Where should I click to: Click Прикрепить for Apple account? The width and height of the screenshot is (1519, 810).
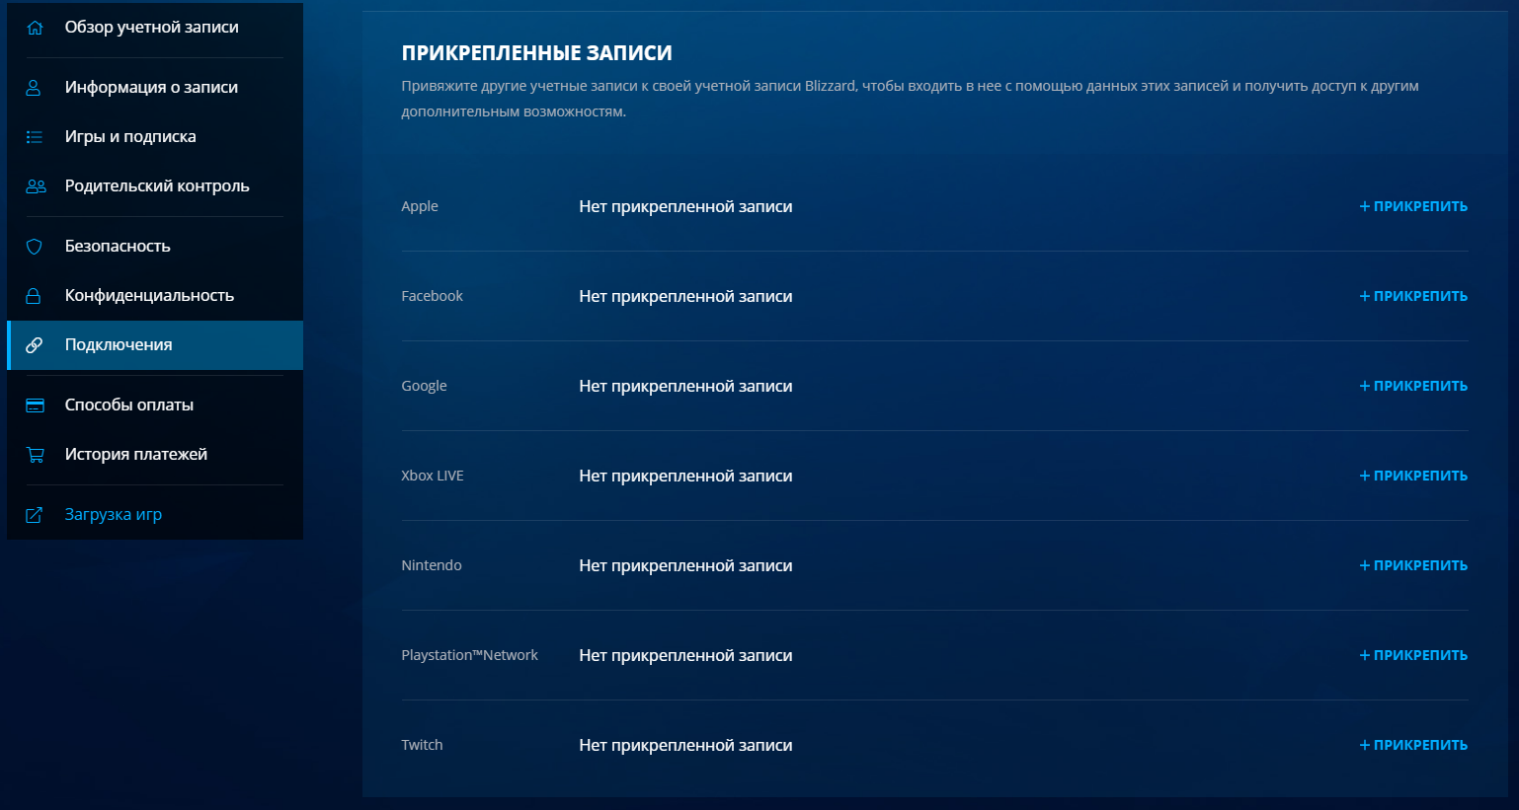[x=1413, y=207]
